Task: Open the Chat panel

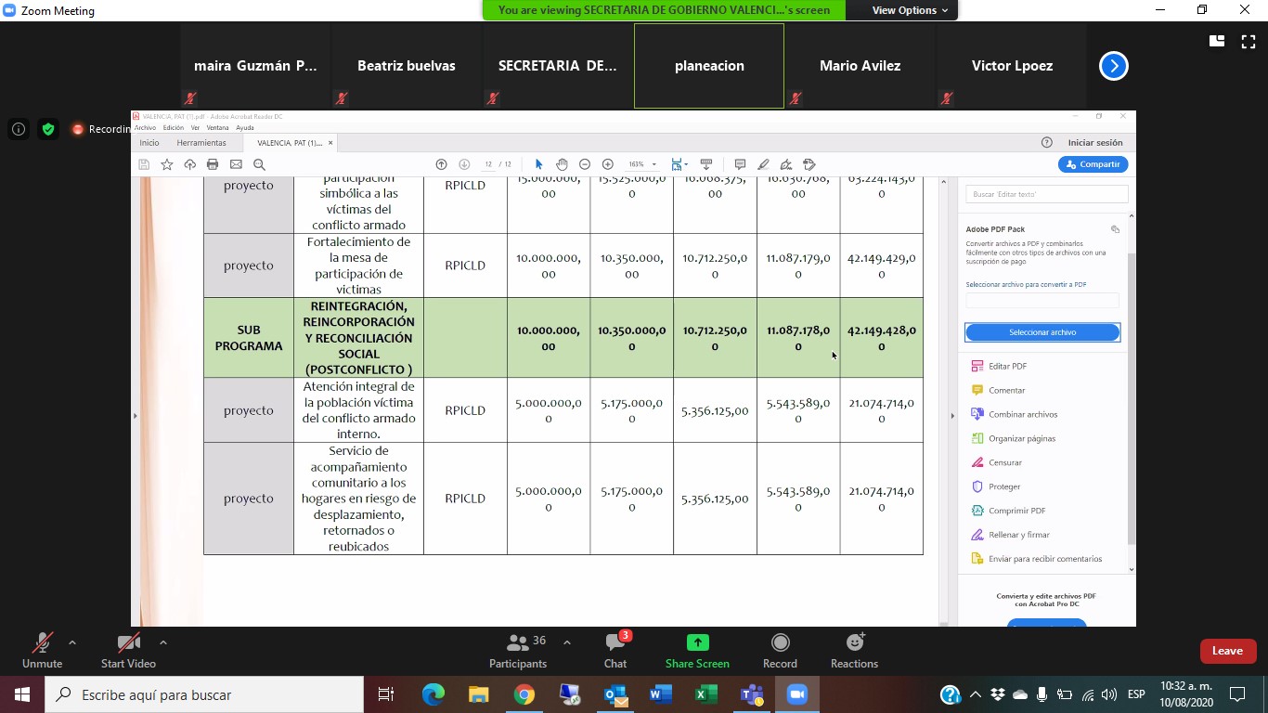Action: (x=615, y=651)
